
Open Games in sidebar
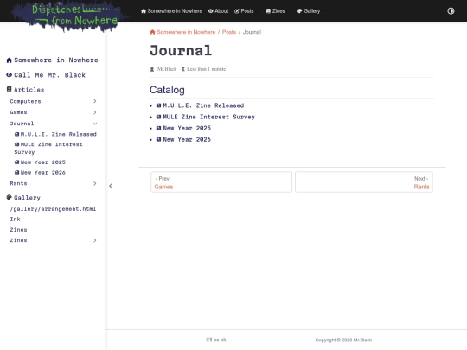(x=18, y=112)
